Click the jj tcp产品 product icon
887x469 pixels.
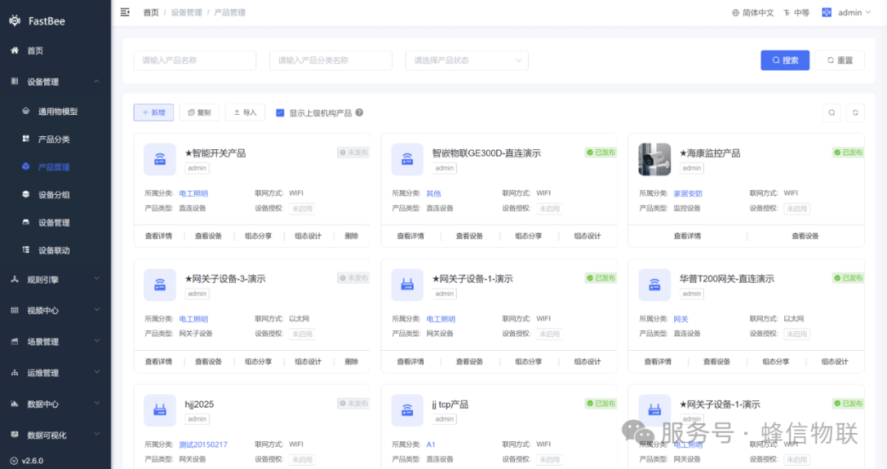pyautogui.click(x=407, y=410)
